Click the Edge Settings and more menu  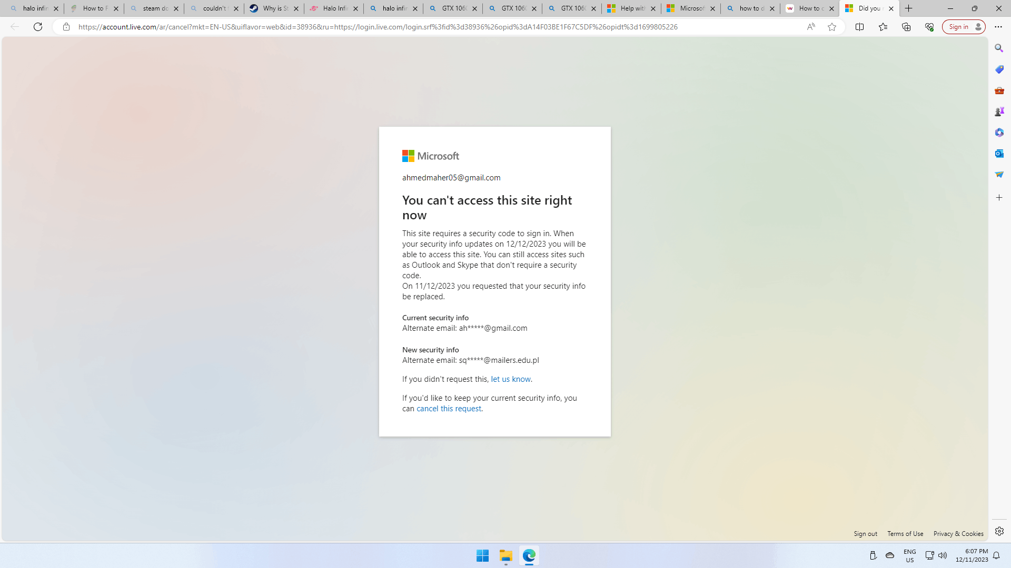tap(998, 26)
